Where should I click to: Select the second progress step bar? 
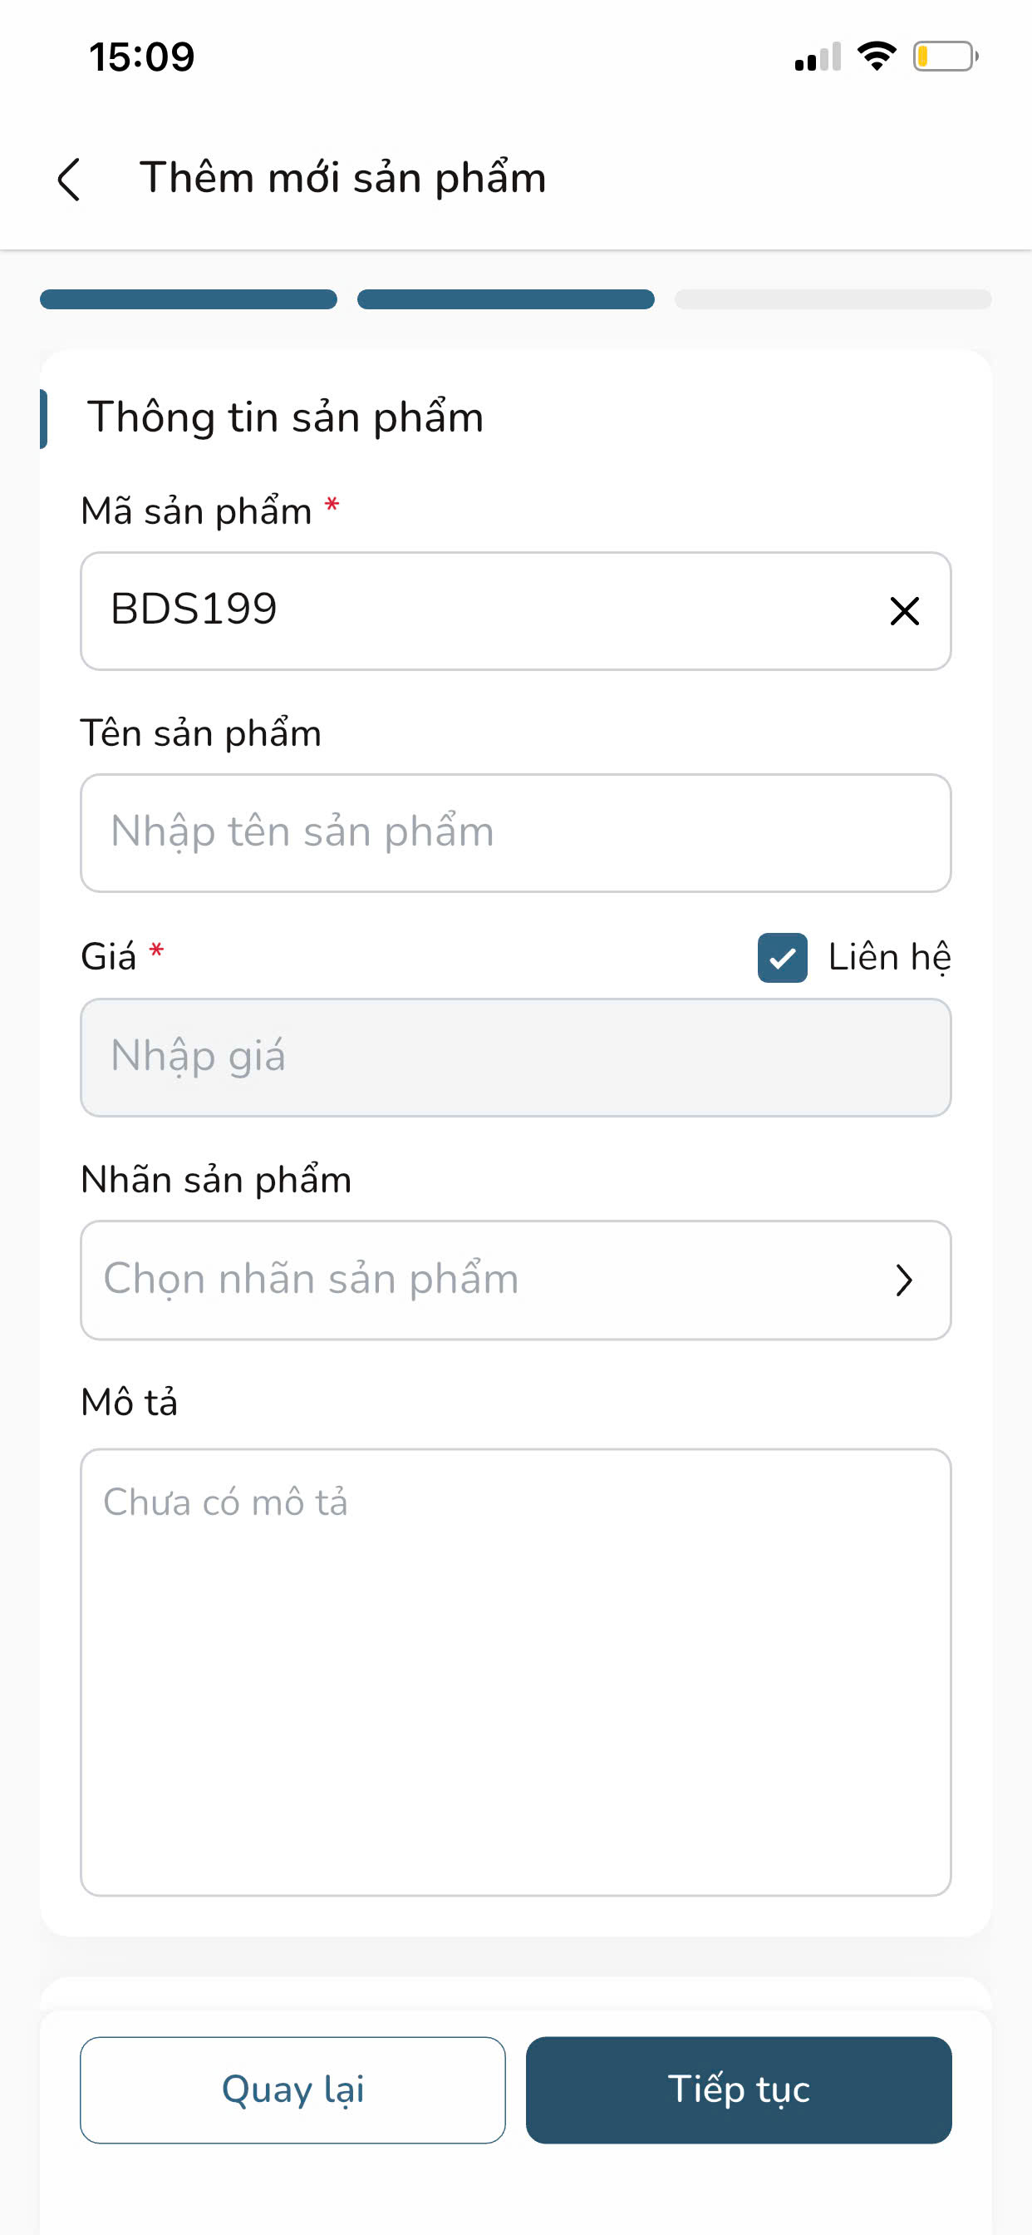505,299
